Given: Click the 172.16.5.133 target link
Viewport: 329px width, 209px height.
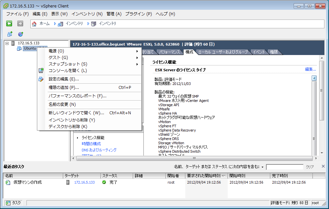Looking at the screenshot, I should [x=84, y=182].
